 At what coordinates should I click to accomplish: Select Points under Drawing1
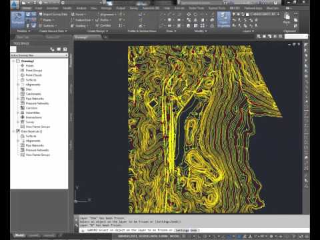[x=29, y=65]
